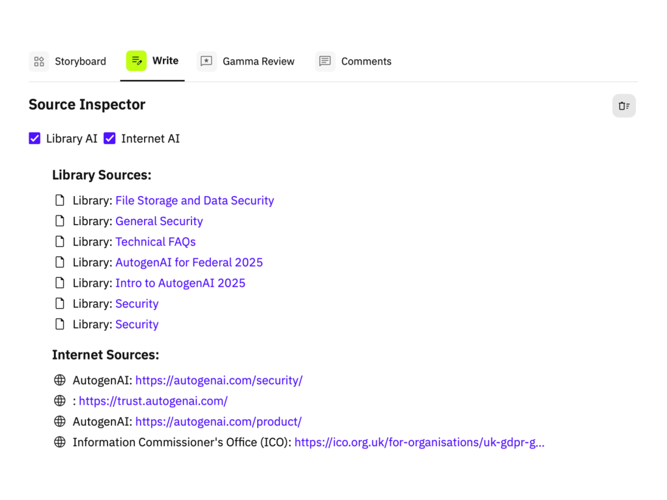Click the Storyboard grid icon
The width and height of the screenshot is (667, 500).
pos(39,61)
